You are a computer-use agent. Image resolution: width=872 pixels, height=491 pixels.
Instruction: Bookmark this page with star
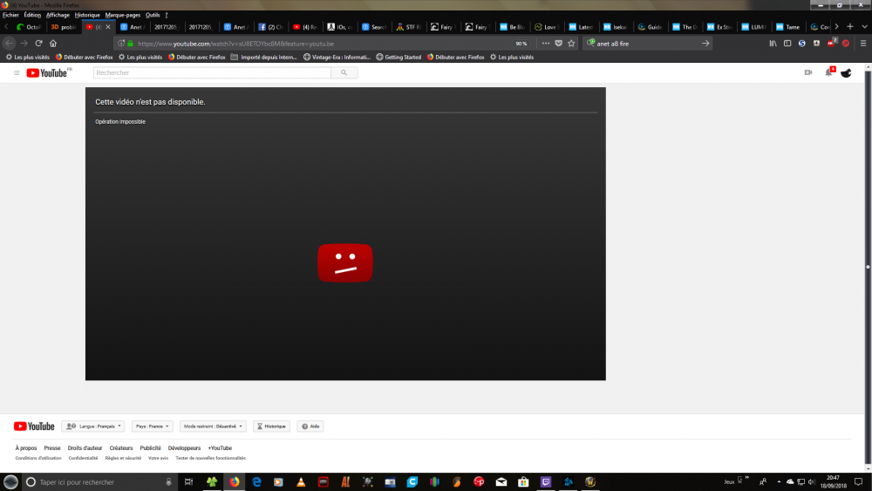coord(571,44)
